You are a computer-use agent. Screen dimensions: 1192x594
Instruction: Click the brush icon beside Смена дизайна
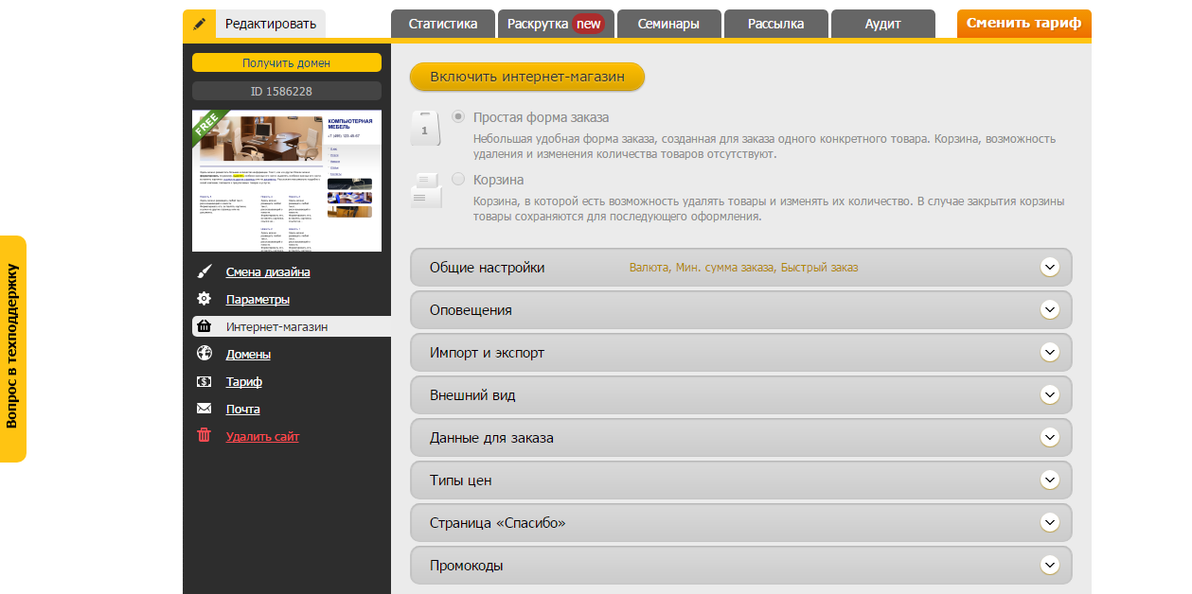point(204,271)
